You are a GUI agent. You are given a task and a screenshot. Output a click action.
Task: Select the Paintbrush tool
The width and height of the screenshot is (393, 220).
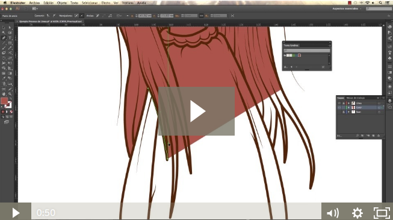click(x=4, y=48)
